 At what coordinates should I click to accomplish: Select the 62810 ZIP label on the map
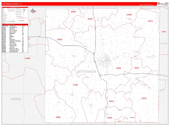click(x=144, y=98)
